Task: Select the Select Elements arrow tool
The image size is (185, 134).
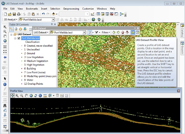Action: click(5, 78)
